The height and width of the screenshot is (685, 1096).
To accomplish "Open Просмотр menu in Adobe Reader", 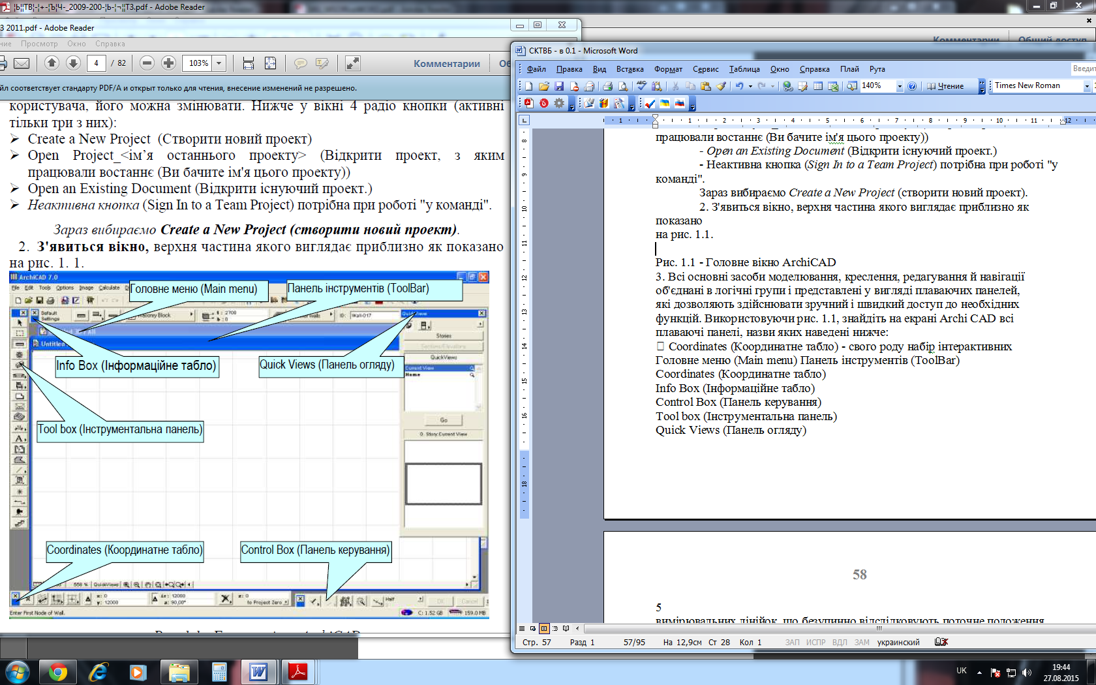I will pyautogui.click(x=39, y=44).
